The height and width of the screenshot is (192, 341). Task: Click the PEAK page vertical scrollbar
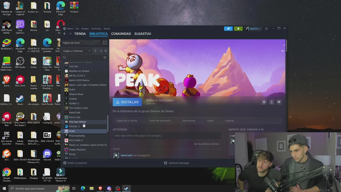pyautogui.click(x=286, y=46)
